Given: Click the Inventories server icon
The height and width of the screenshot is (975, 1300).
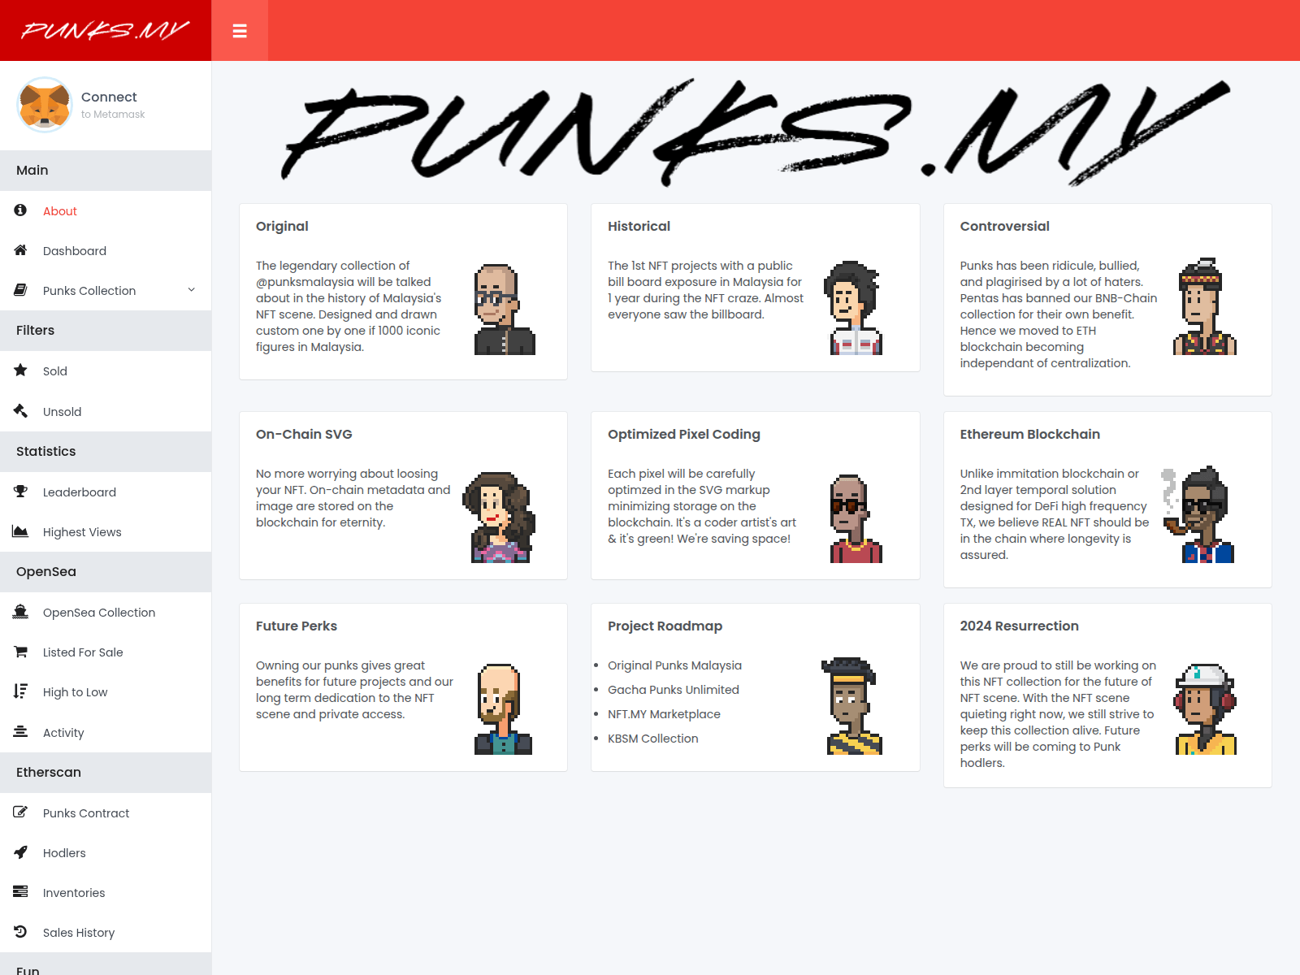Looking at the screenshot, I should (20, 892).
